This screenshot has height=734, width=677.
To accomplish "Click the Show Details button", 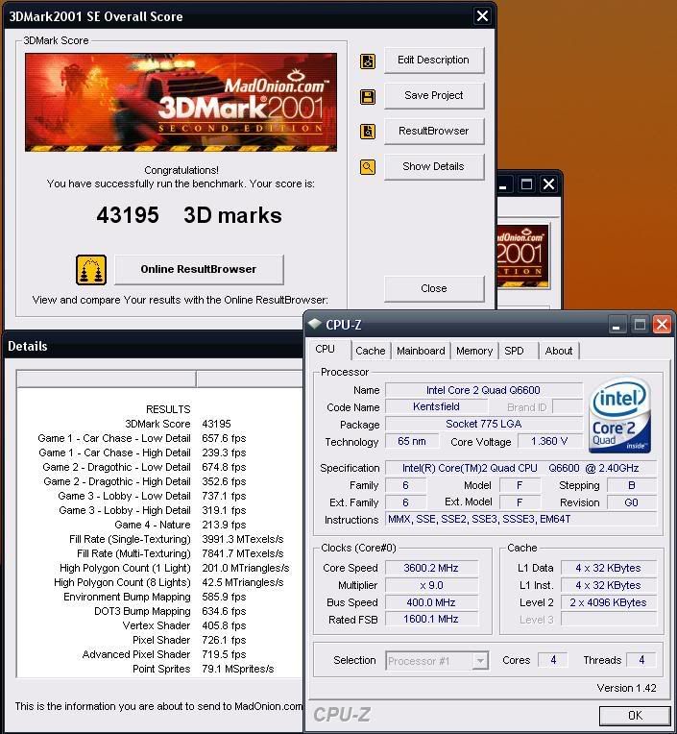I will [433, 166].
